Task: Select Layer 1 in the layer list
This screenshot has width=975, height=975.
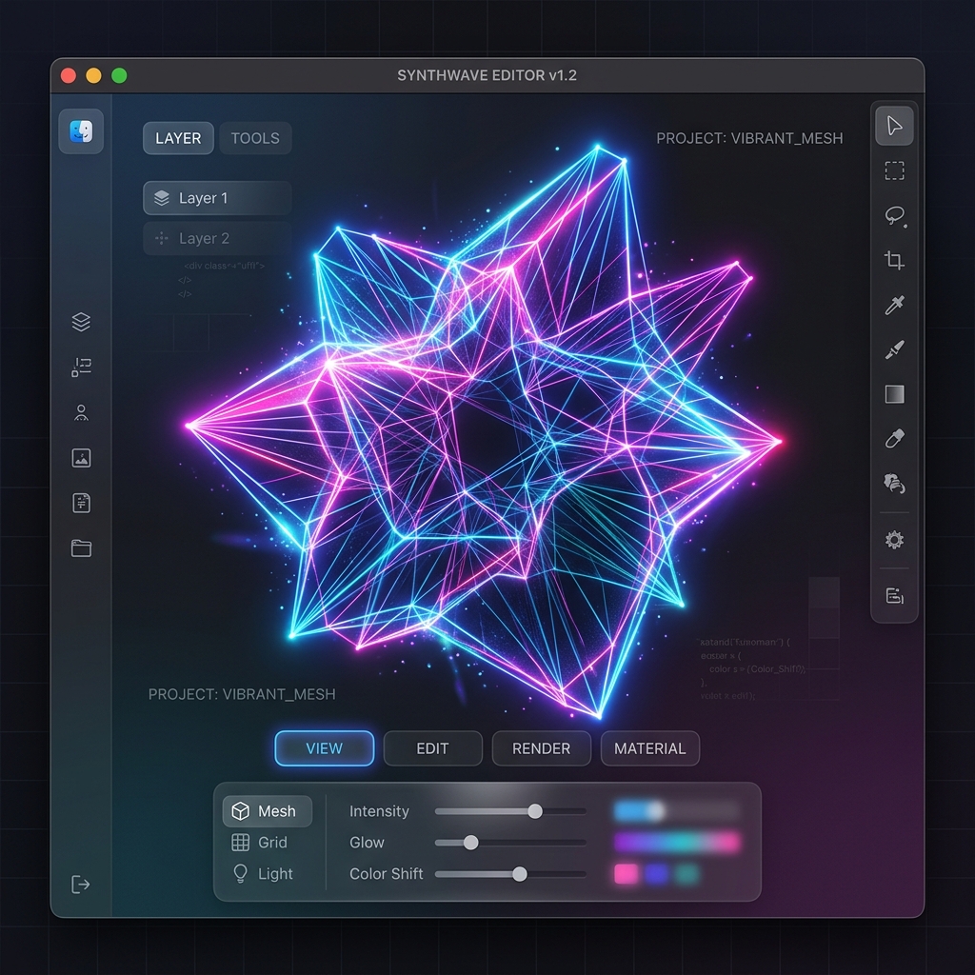Action: (x=217, y=198)
